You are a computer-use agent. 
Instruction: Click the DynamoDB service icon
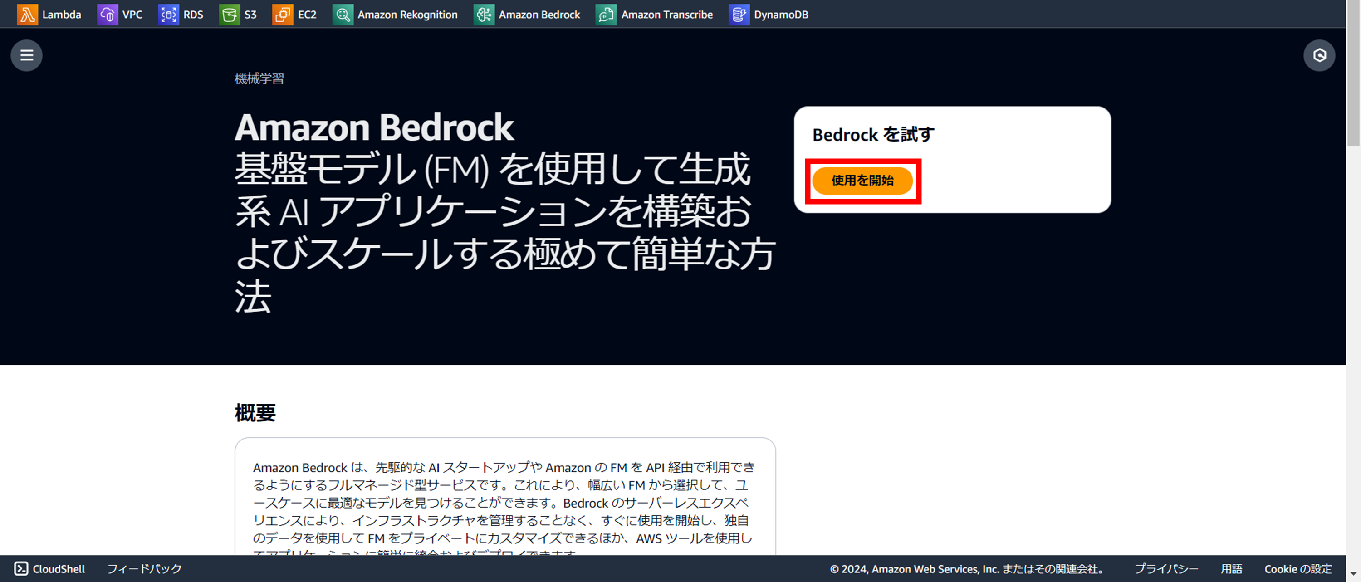[x=739, y=14]
